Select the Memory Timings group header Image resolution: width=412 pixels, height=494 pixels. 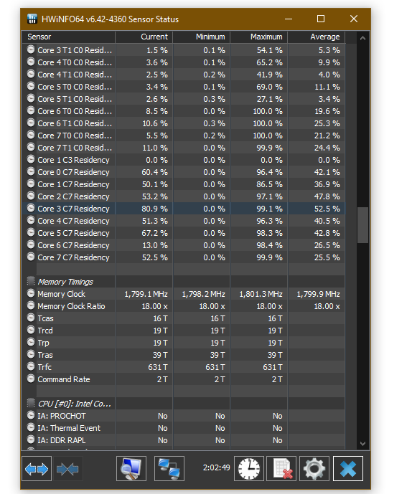(183, 282)
